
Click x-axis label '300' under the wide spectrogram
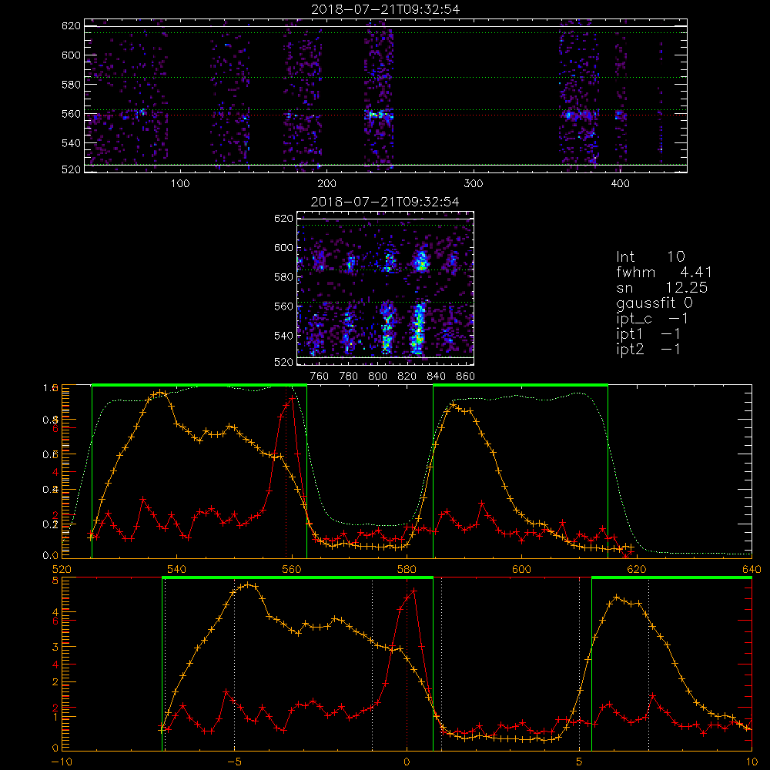click(473, 184)
